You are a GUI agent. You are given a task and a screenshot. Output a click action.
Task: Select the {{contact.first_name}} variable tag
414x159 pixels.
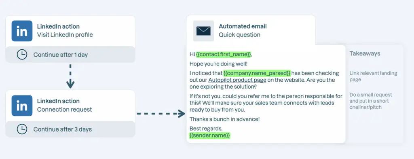click(224, 54)
